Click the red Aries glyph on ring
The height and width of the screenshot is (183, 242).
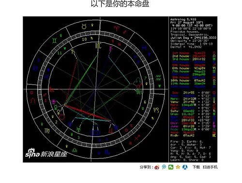[116, 28]
